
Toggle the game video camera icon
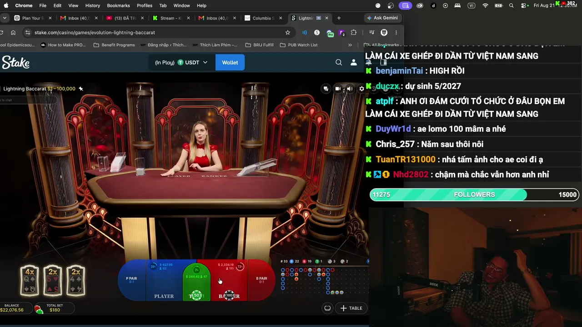click(x=338, y=89)
